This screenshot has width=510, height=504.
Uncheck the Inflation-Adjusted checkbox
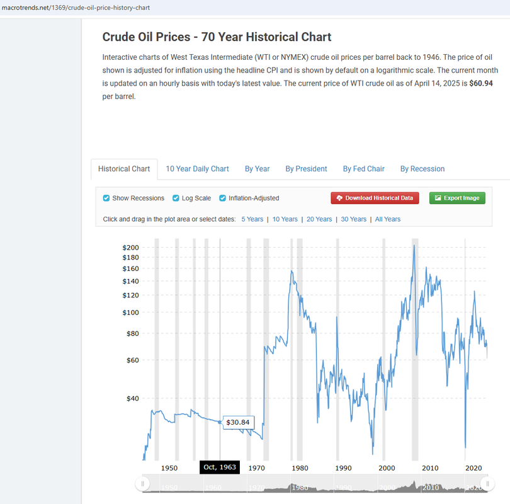point(222,198)
